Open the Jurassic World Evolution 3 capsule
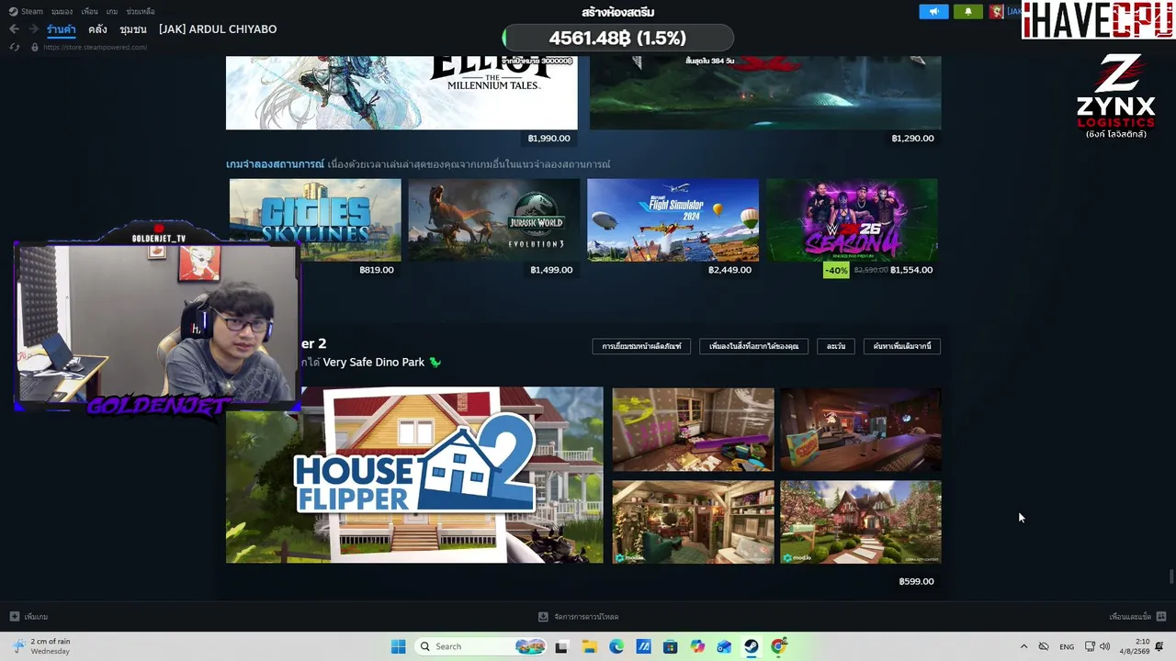The width and height of the screenshot is (1176, 661). pos(494,220)
